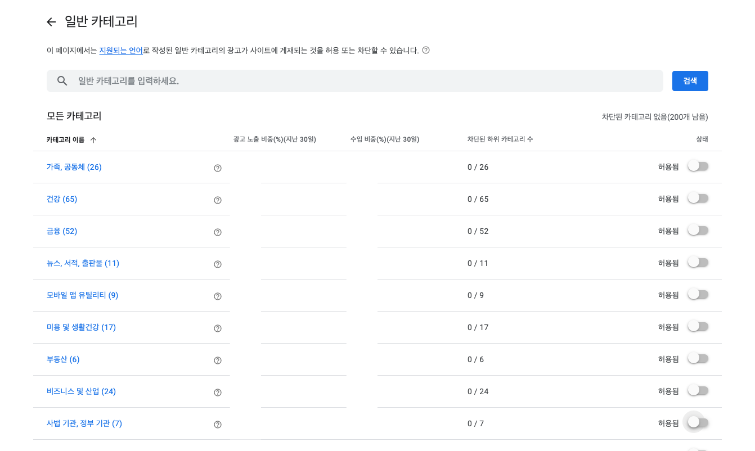This screenshot has width=755, height=451.
Task: Click 차단된 카테고리 없음(200개 남음) text
Action: 655,117
